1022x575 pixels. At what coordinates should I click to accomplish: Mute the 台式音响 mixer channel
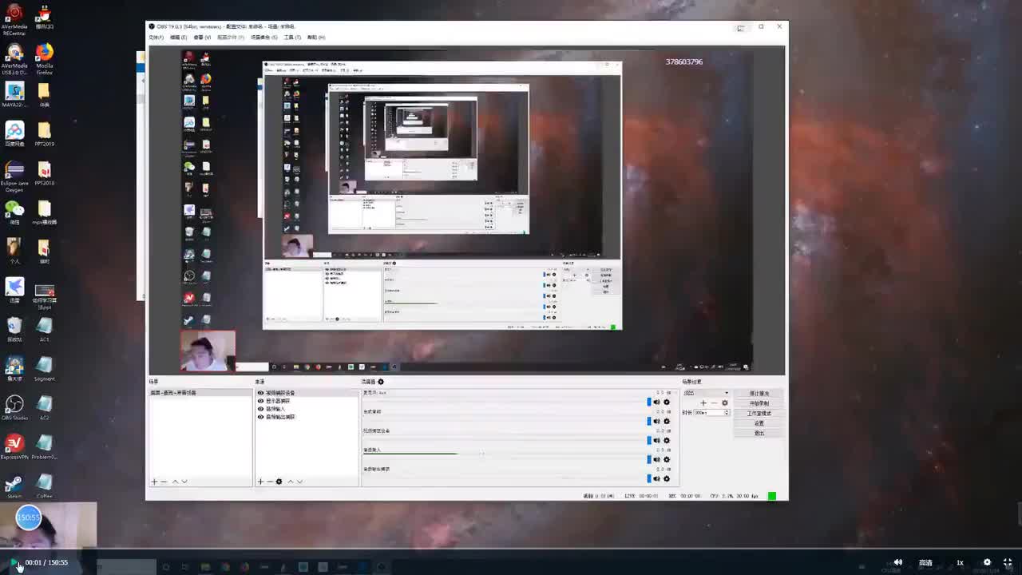(x=657, y=421)
